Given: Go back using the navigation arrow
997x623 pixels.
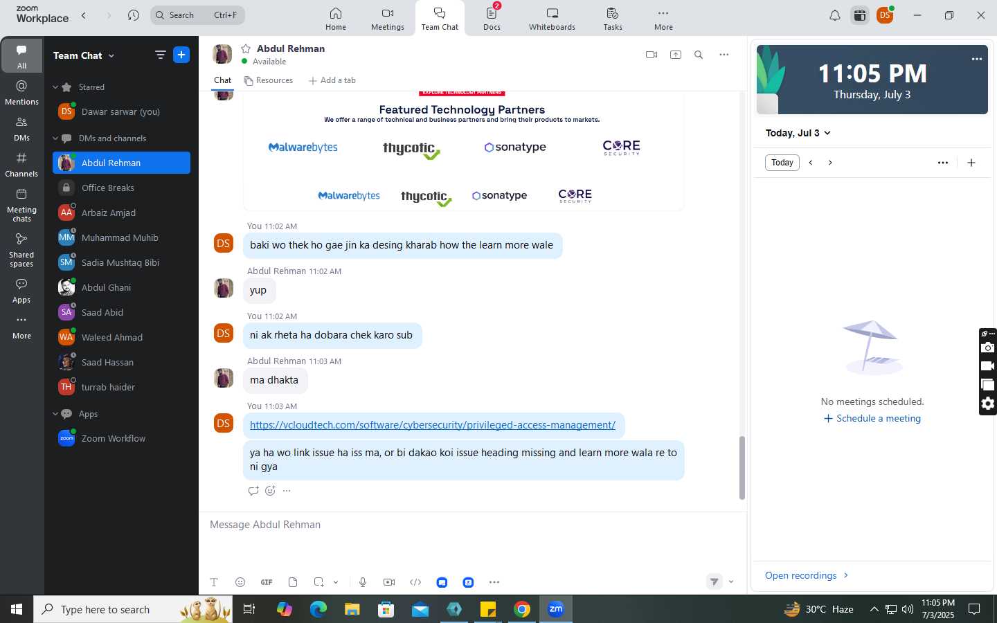Looking at the screenshot, I should point(84,15).
